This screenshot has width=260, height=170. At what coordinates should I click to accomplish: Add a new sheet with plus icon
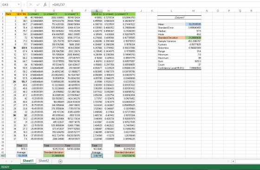60,161
